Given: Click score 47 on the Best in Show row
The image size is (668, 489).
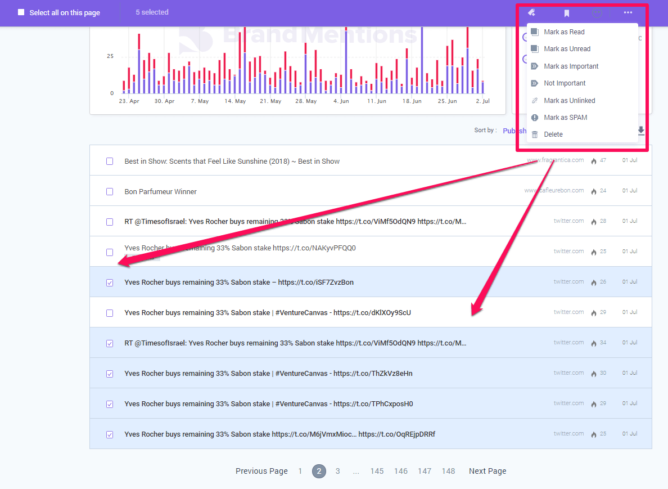Looking at the screenshot, I should click(x=603, y=160).
